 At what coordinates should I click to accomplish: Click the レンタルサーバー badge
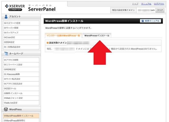(x=15, y=10)
